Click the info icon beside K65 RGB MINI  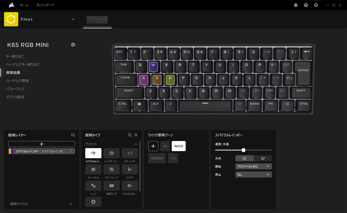73,45
